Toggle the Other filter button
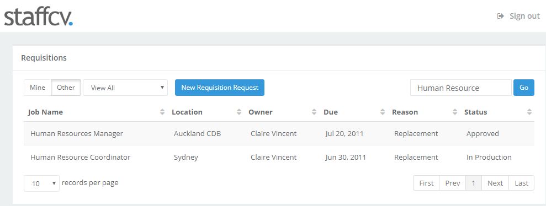Screen dimensions: 546x206 tap(66, 88)
